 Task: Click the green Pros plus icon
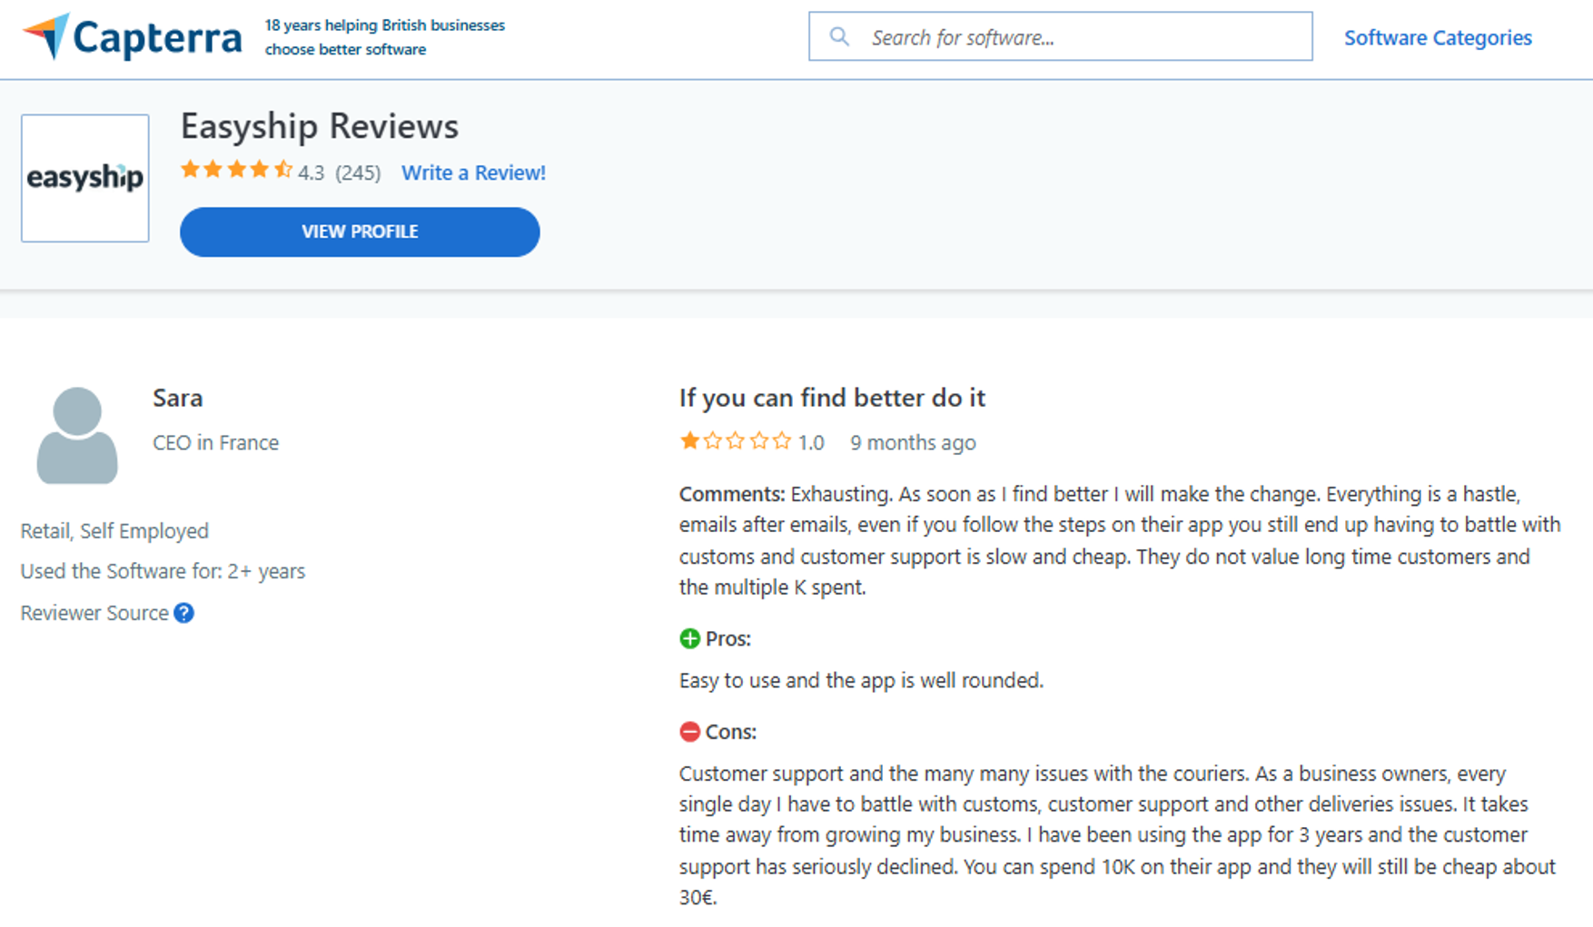689,638
